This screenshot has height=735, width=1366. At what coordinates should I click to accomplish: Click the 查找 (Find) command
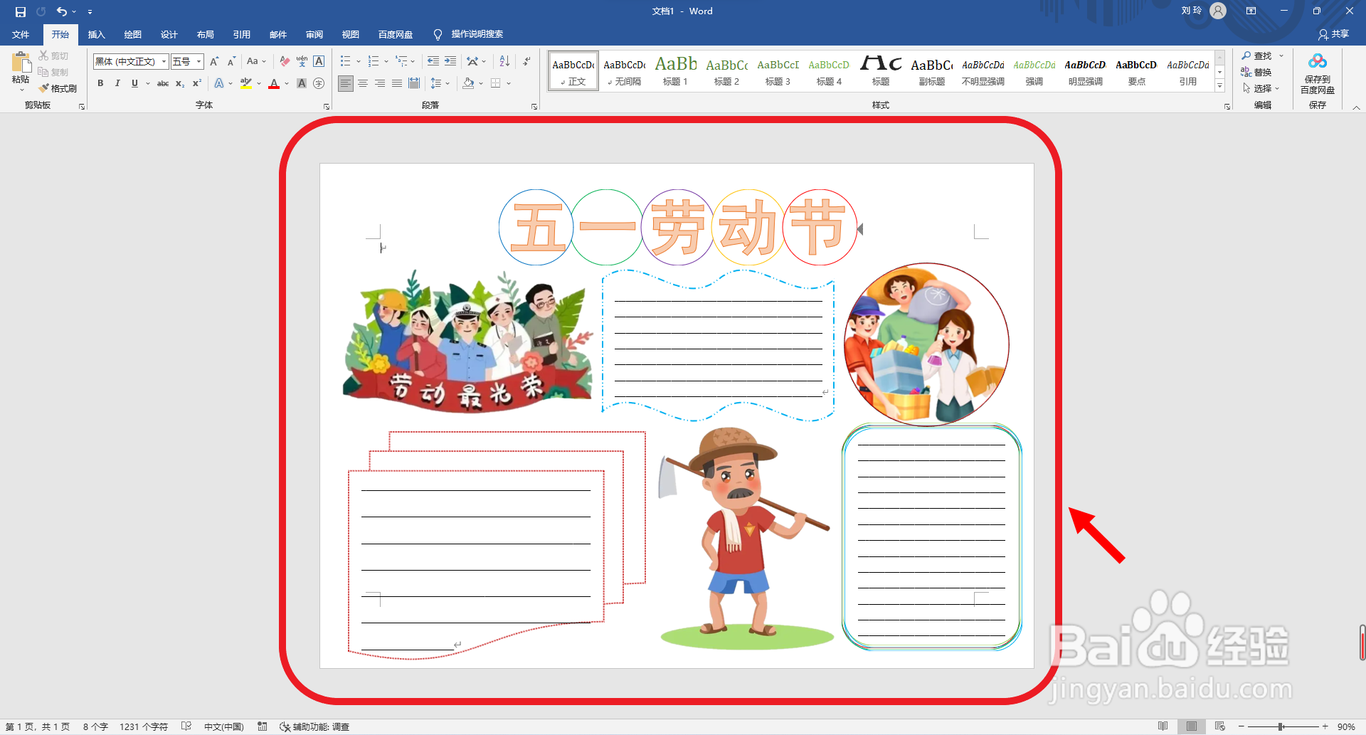1260,55
